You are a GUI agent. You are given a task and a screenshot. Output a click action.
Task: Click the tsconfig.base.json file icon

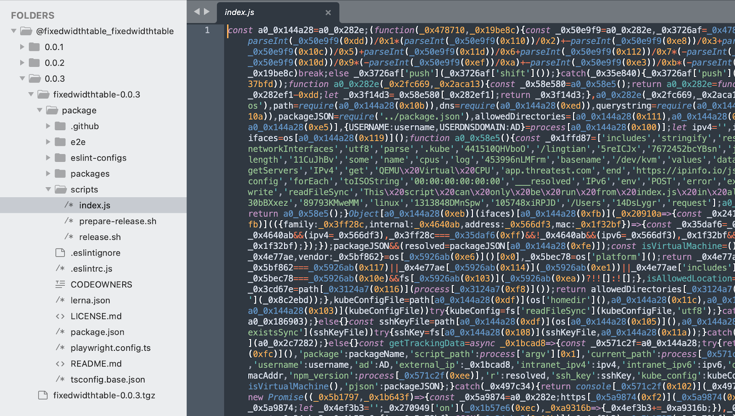click(x=60, y=379)
